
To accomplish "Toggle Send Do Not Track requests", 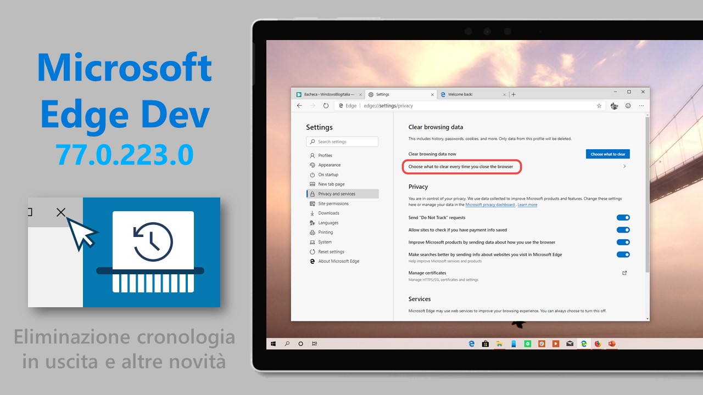I will pos(623,217).
